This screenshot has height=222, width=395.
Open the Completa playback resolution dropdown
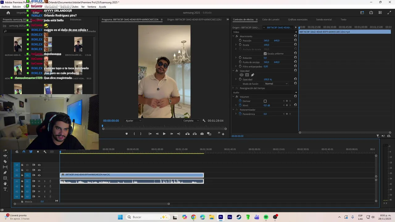[191, 121]
